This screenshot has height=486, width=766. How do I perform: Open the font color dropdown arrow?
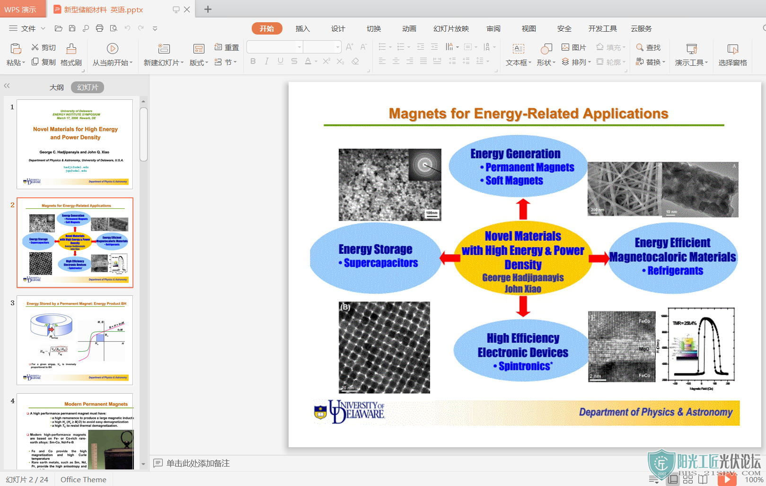[316, 62]
